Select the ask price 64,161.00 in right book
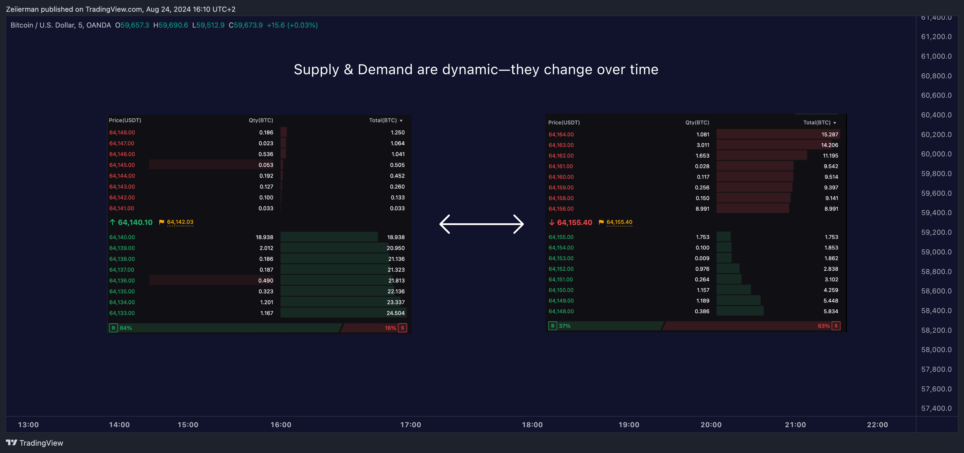The width and height of the screenshot is (964, 453). (x=561, y=166)
